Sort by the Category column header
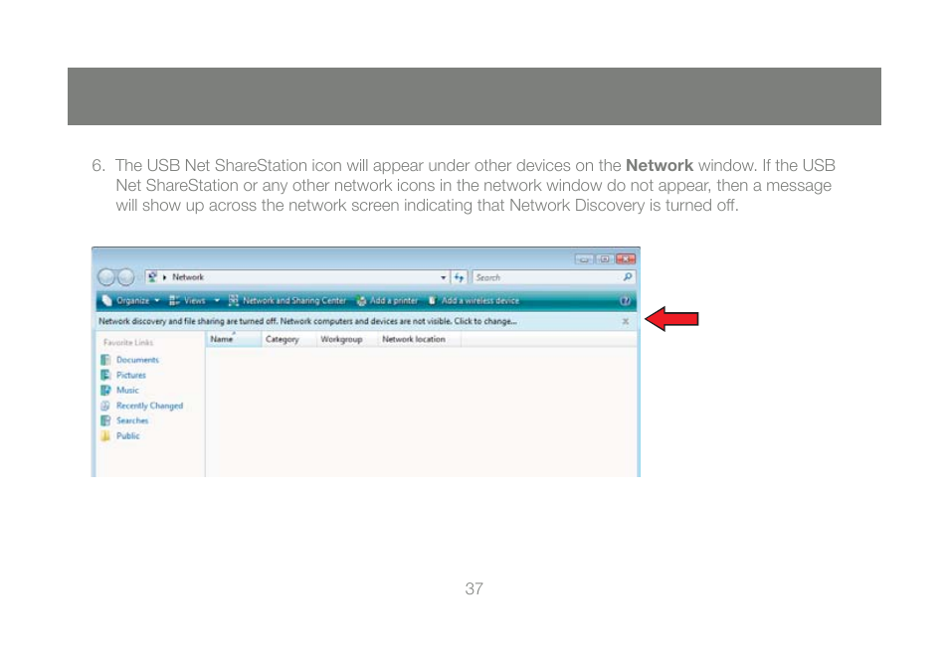This screenshot has width=949, height=661. pyautogui.click(x=288, y=339)
